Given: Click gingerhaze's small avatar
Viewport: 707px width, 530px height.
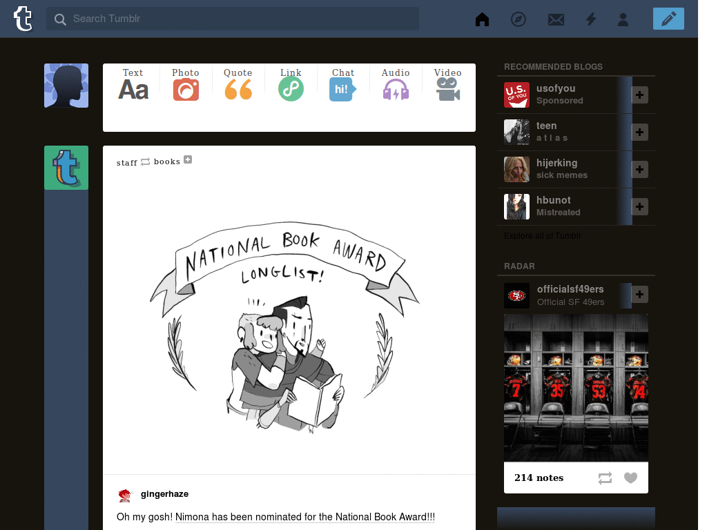Looking at the screenshot, I should click(x=125, y=495).
